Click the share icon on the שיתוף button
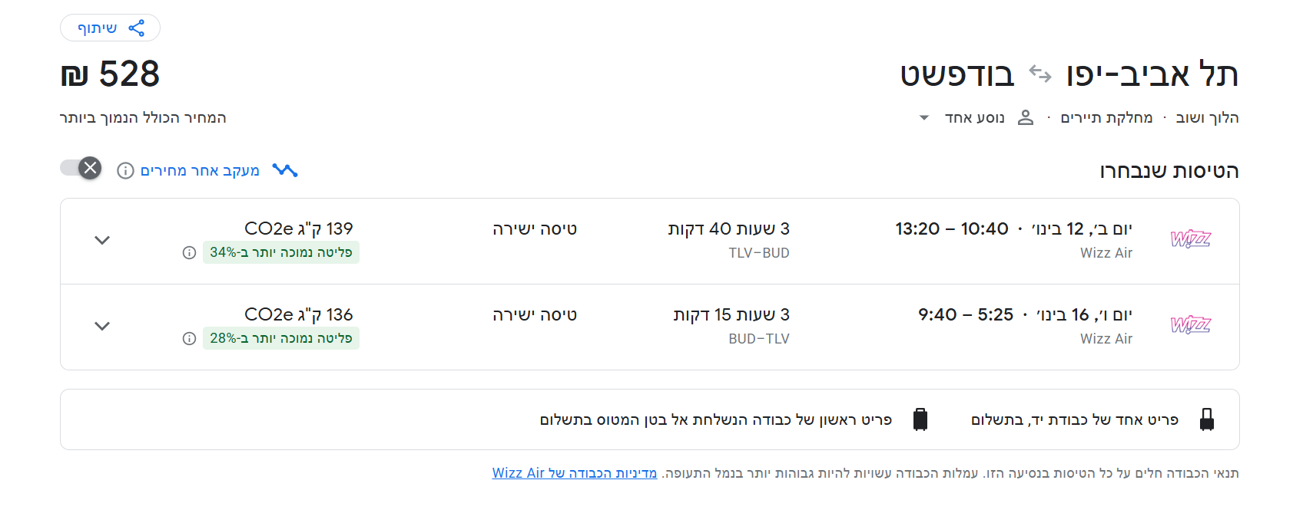Screen dimensions: 1293x513 tap(137, 28)
